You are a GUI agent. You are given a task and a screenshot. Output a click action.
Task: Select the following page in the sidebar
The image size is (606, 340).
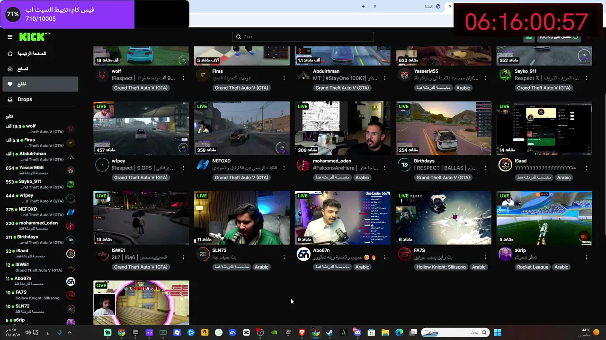(x=40, y=84)
